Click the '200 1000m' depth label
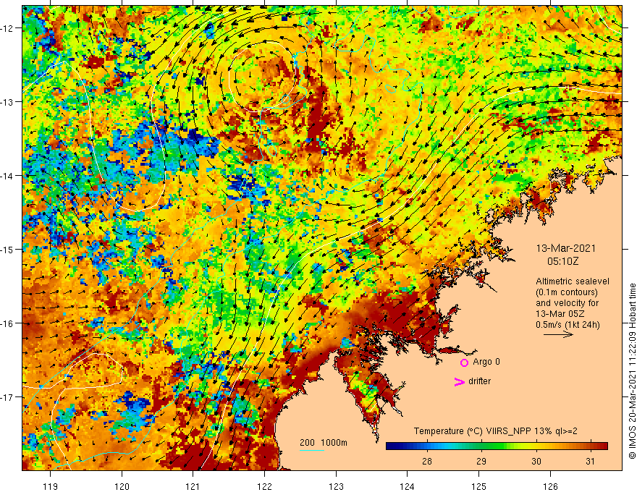Viewport: 637px width, 492px height. click(x=324, y=443)
